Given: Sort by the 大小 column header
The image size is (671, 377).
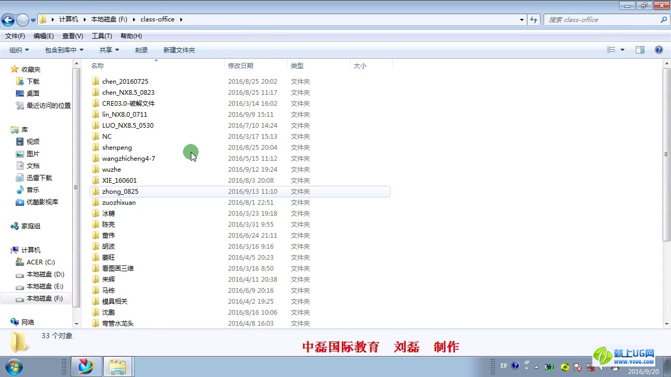Looking at the screenshot, I should click(360, 66).
